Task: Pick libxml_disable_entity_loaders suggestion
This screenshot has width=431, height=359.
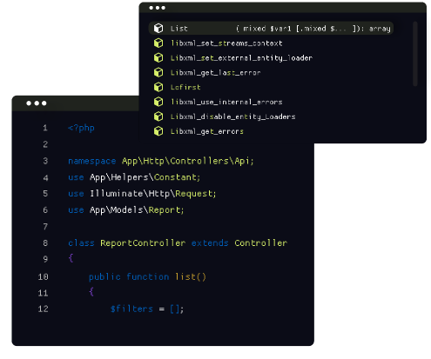Action: click(x=232, y=116)
